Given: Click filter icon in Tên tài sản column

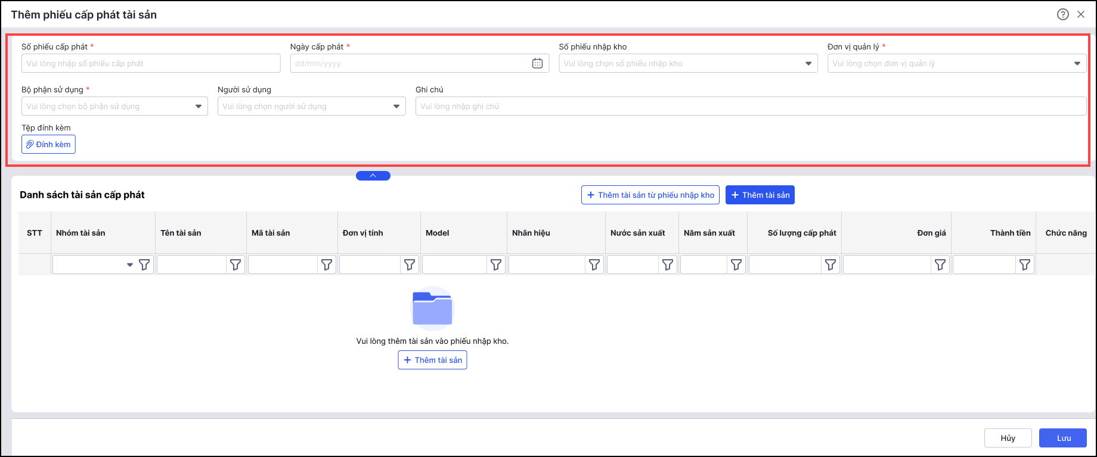Looking at the screenshot, I should click(x=235, y=265).
